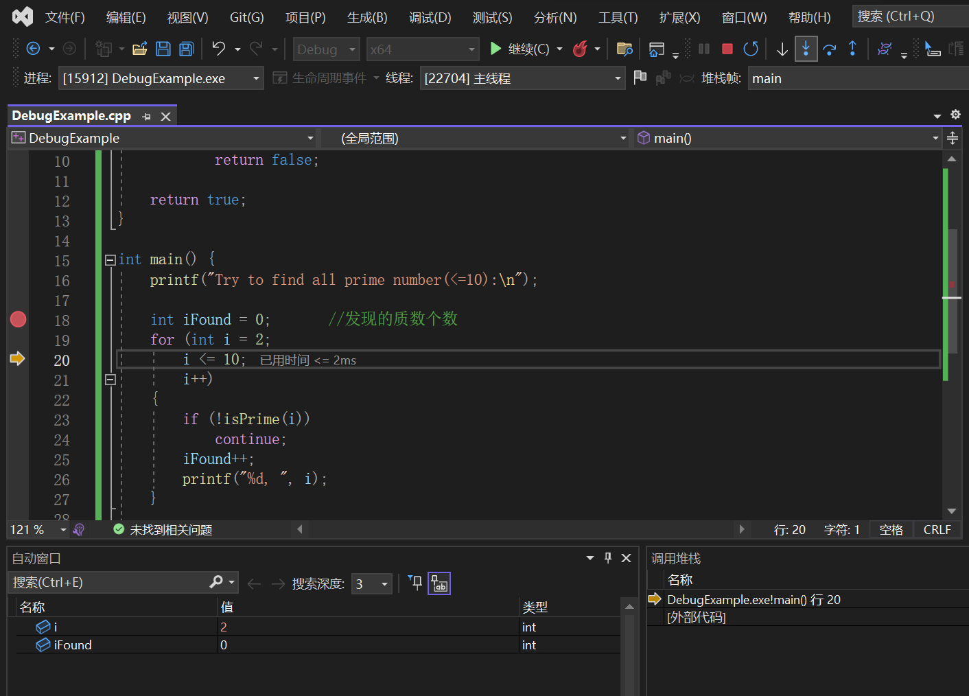Click the search box 搜索 (Ctrl+Q)
The image size is (969, 696).
coord(910,16)
